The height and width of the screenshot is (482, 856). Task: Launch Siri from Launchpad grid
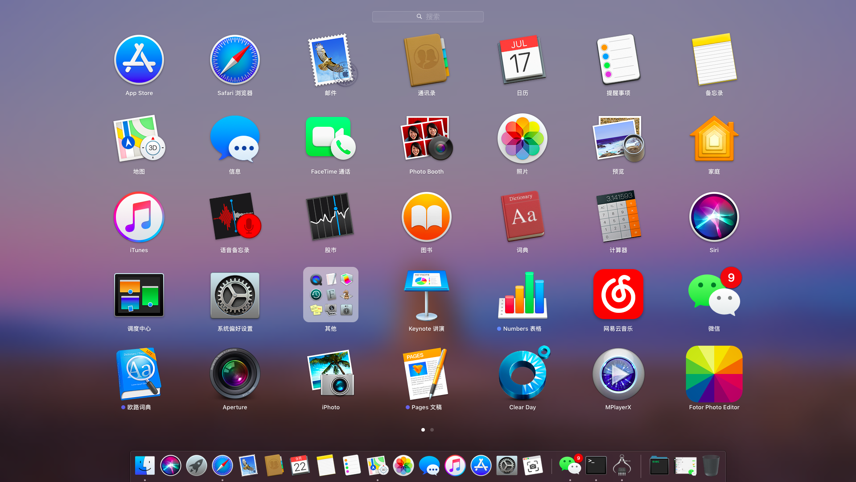[714, 217]
